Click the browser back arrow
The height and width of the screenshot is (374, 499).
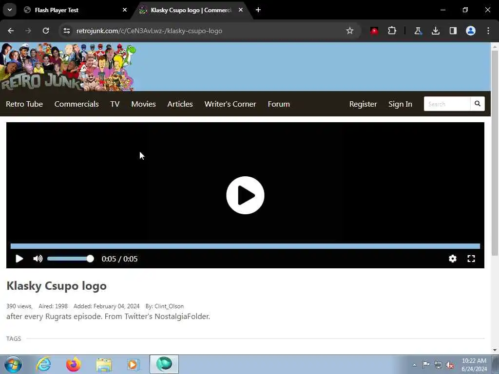click(11, 31)
